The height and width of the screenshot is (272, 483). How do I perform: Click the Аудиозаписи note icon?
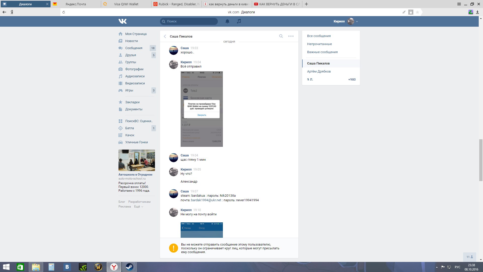point(120,76)
